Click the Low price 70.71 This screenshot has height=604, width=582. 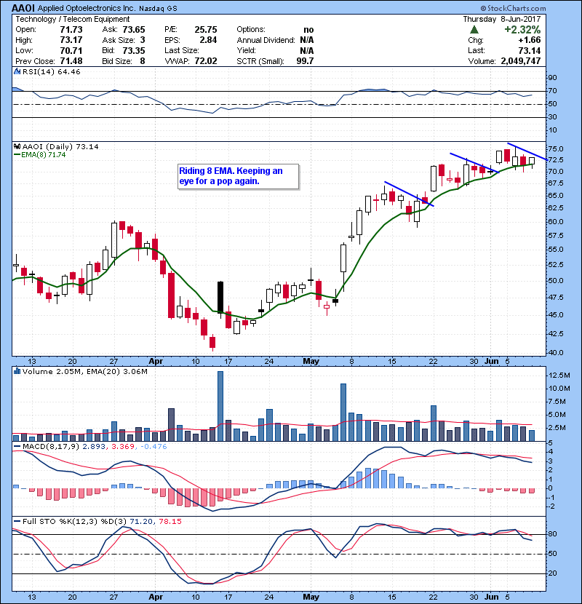tap(71, 50)
